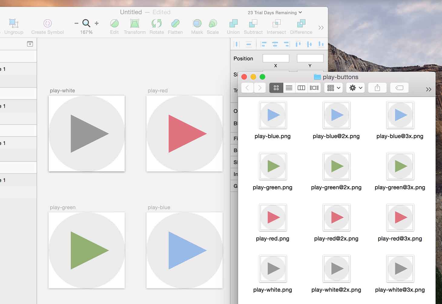Select the play-green.png file

(272, 172)
